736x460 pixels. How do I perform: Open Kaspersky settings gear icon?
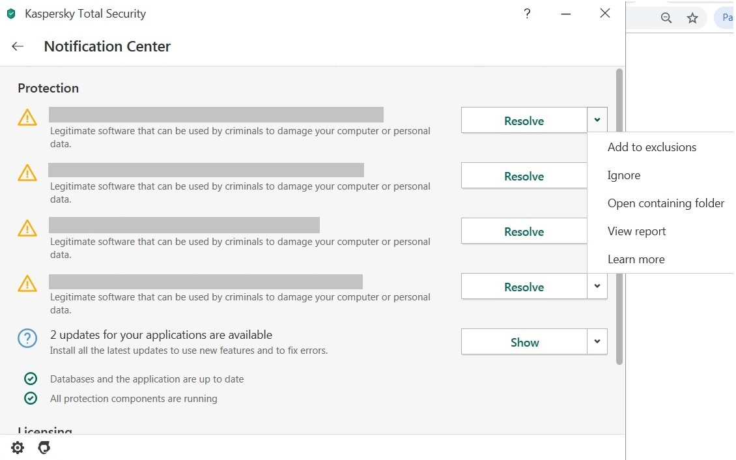(18, 448)
